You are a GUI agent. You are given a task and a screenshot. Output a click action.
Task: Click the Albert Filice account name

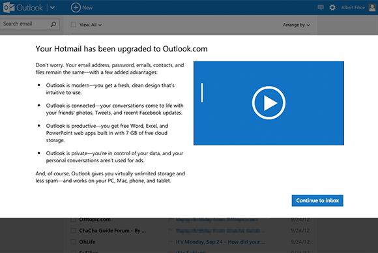pyautogui.click(x=353, y=7)
